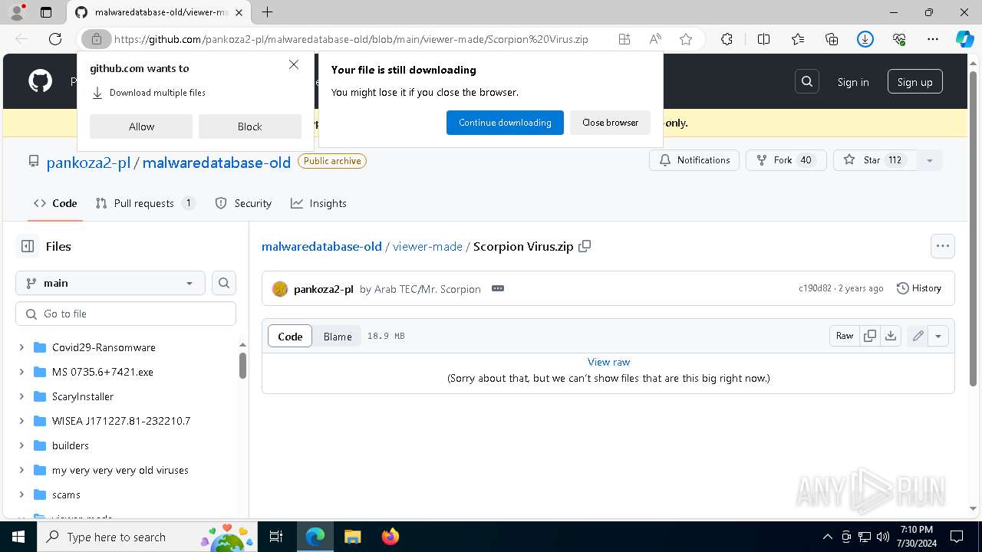This screenshot has height=552, width=982.
Task: Open the Star lists dropdown arrow
Action: 929,160
